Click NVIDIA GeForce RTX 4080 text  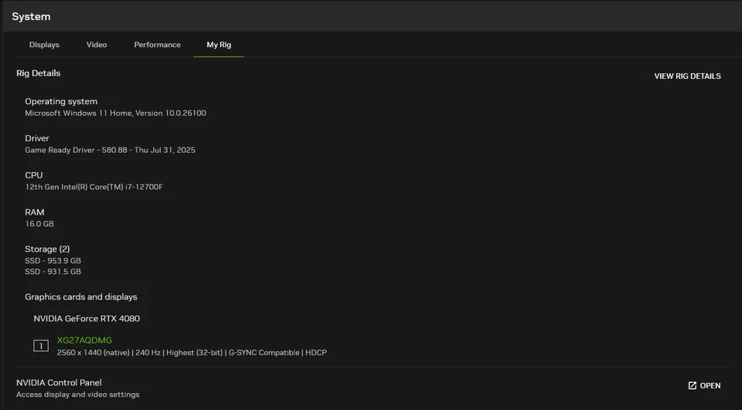(87, 319)
